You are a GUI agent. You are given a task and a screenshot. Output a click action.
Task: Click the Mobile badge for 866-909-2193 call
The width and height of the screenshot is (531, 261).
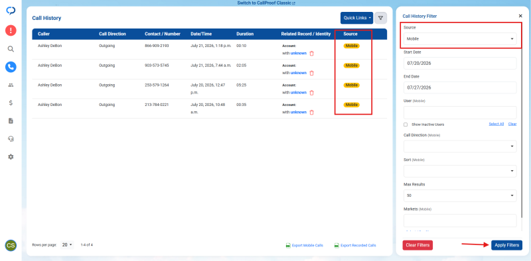pyautogui.click(x=352, y=46)
